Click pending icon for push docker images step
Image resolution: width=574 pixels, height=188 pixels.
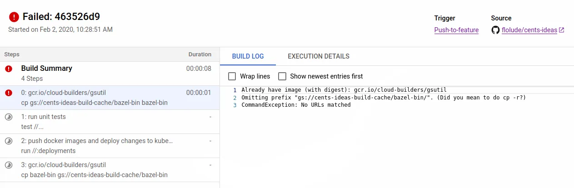[9, 141]
